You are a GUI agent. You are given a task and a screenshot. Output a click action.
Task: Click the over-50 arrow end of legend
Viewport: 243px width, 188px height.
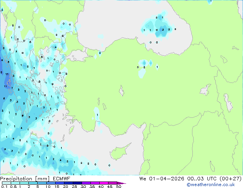click(121, 183)
